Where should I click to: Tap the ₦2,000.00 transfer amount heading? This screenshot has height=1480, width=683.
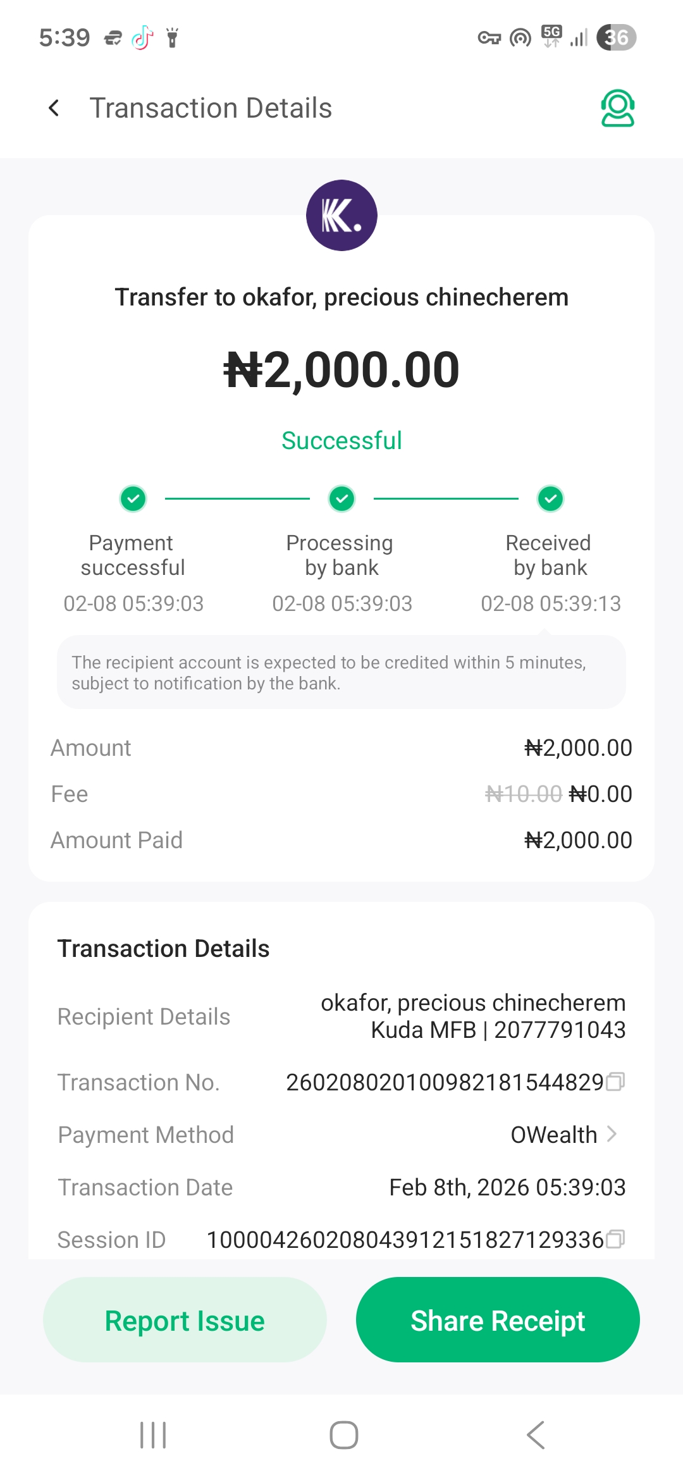point(341,370)
